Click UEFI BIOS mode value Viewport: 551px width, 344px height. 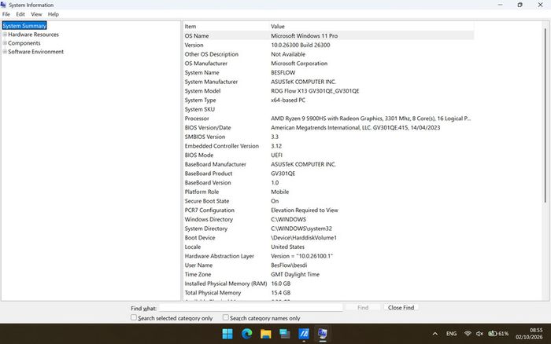(x=276, y=155)
